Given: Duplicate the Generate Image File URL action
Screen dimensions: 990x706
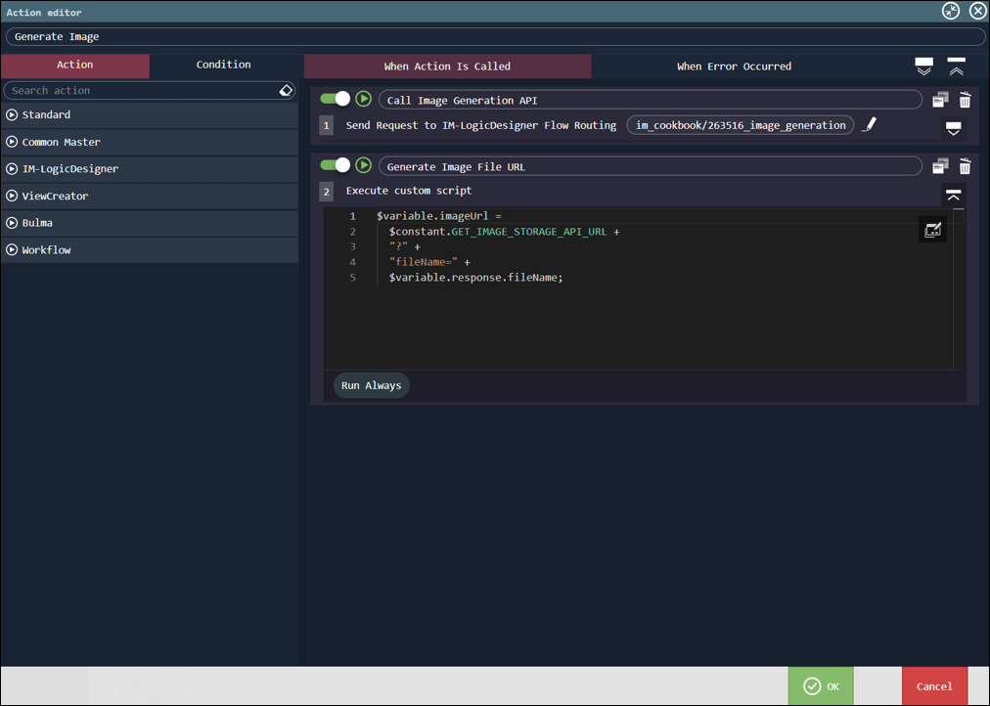Looking at the screenshot, I should [x=940, y=166].
